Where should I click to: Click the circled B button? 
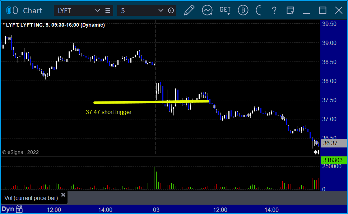click(243, 10)
